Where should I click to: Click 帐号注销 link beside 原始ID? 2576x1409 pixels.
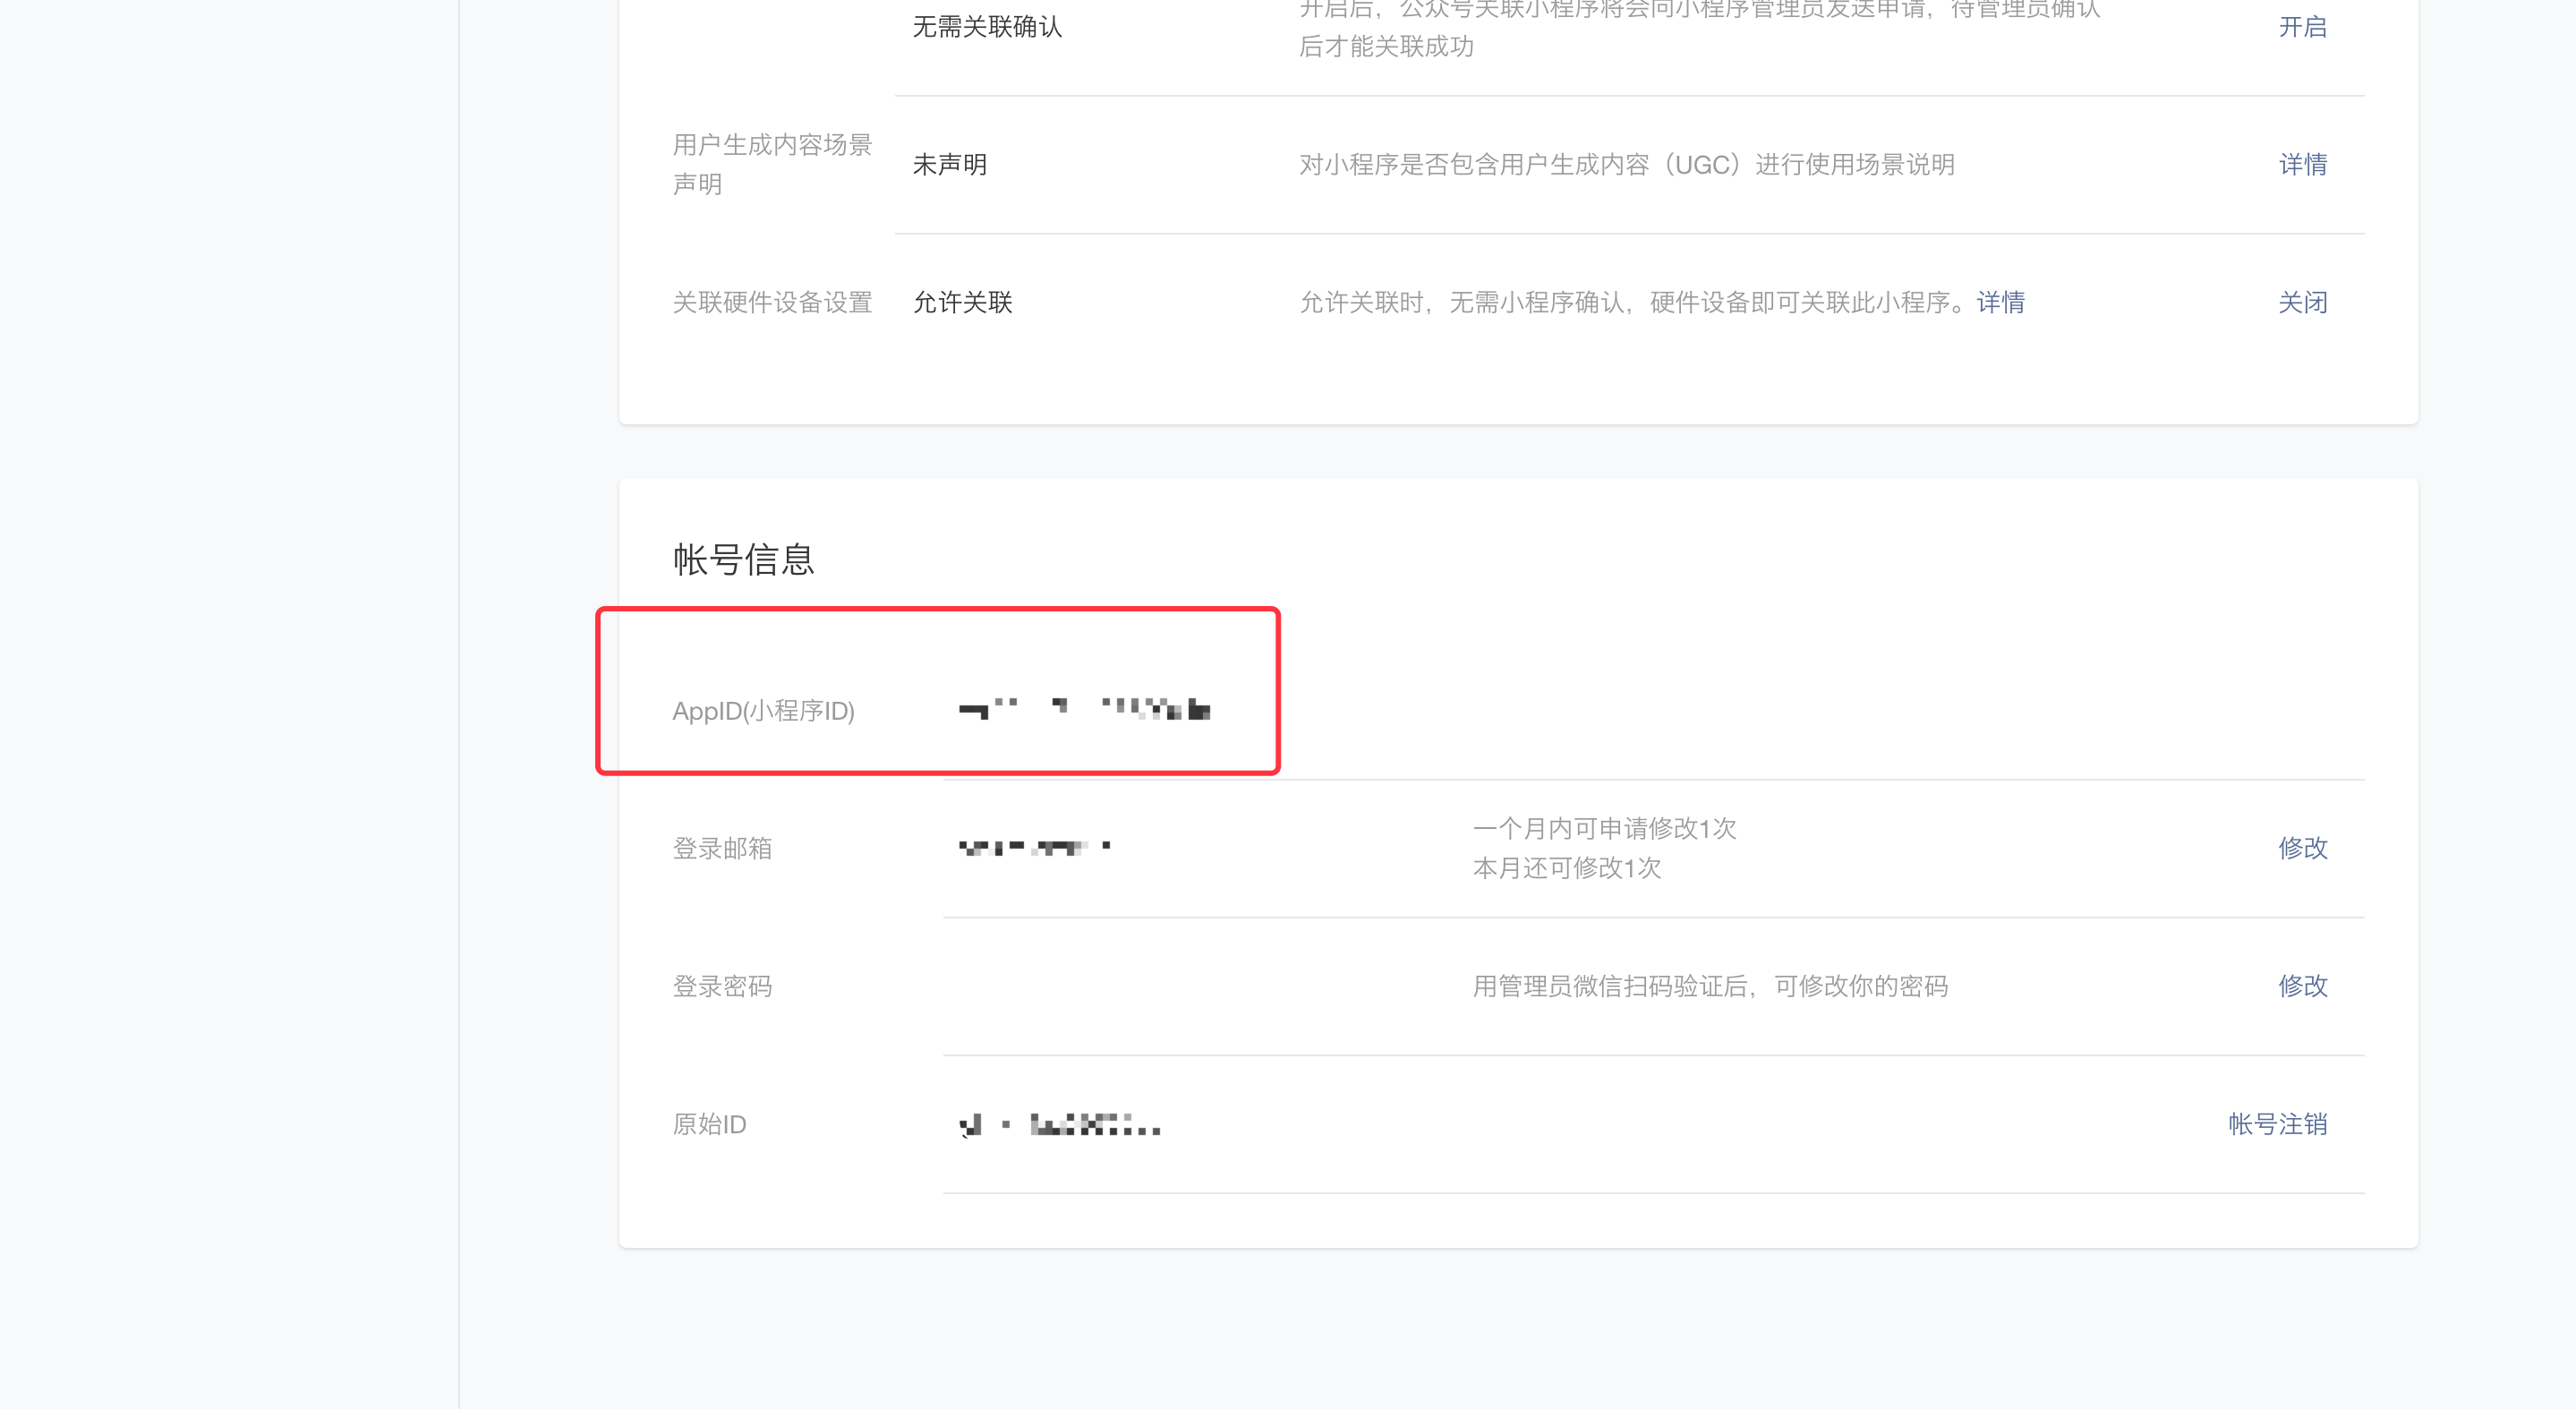pos(2276,1124)
